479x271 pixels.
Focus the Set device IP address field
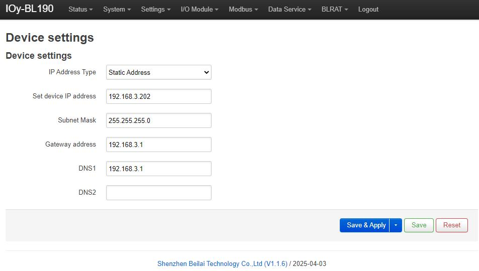point(158,96)
